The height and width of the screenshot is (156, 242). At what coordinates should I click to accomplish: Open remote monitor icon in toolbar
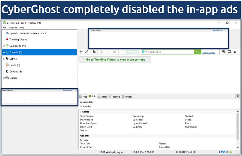pyautogui.click(x=229, y=52)
